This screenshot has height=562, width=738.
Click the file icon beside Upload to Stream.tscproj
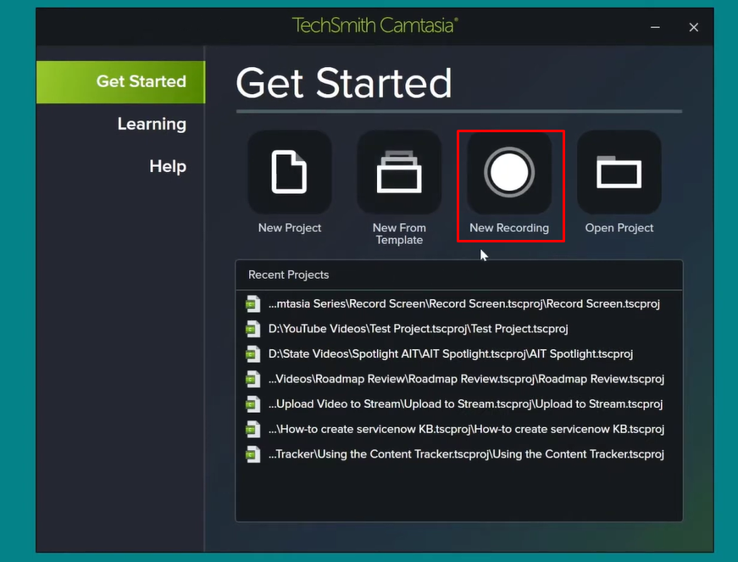click(253, 404)
